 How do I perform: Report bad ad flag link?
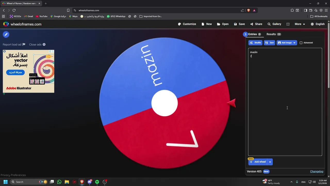point(14,44)
